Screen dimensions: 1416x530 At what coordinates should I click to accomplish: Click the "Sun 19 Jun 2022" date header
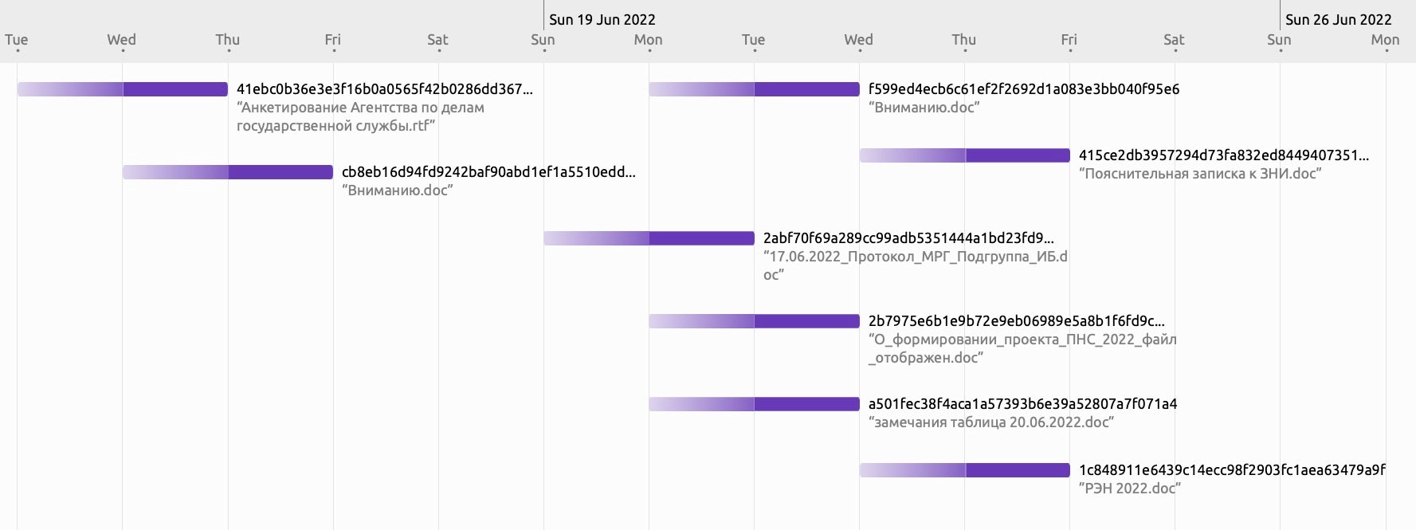pos(602,20)
